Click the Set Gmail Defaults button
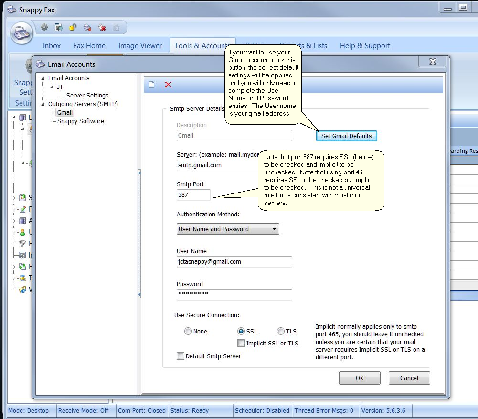The height and width of the screenshot is (419, 478). click(x=347, y=136)
